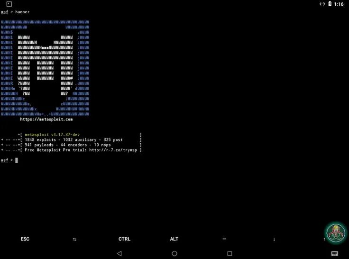The height and width of the screenshot is (259, 349).
Task: Tap the screenshot notification icon in status bar
Action: point(9,4)
